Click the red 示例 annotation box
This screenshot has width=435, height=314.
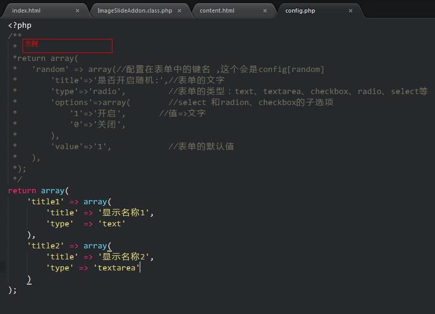[x=67, y=46]
